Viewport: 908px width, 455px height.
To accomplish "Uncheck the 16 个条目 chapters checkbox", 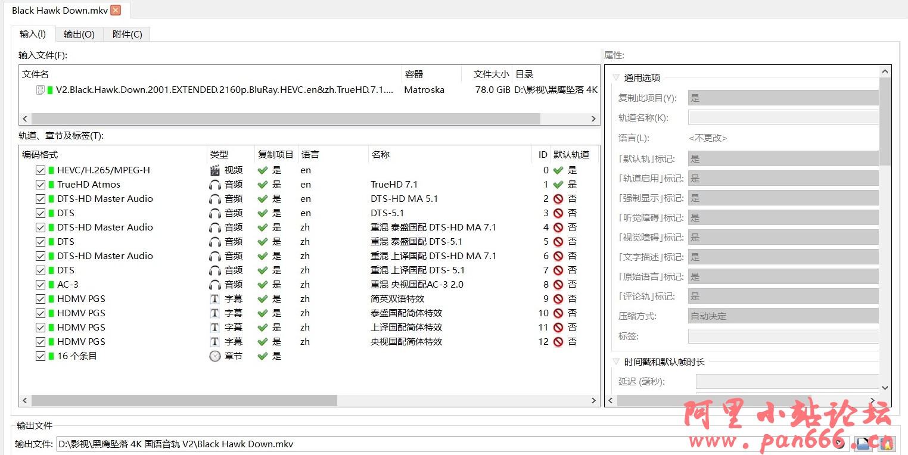I will click(41, 356).
